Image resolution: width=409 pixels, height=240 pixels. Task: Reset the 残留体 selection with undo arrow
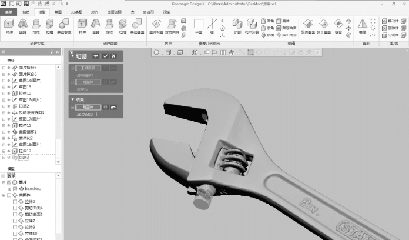tap(113, 107)
